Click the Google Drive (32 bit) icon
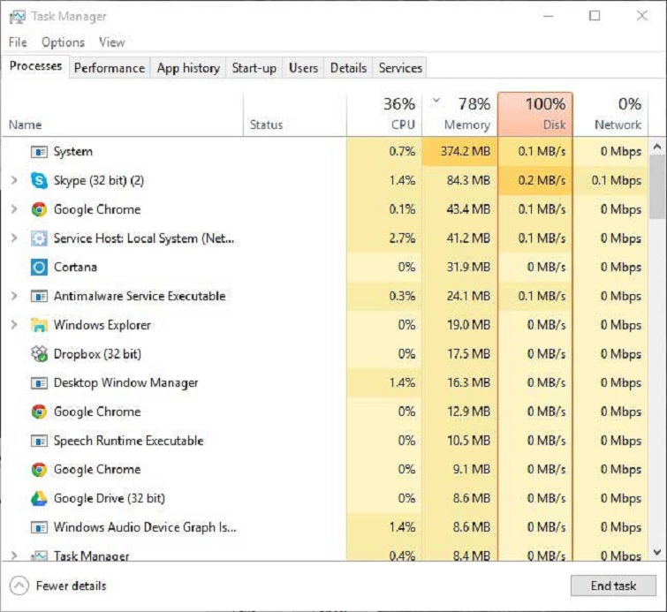This screenshot has width=667, height=612. coord(39,499)
